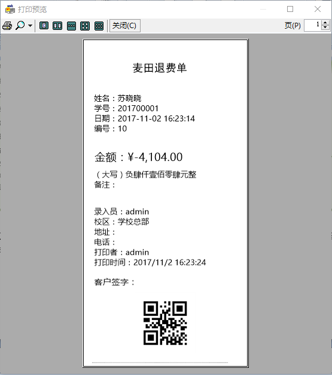Decrease page number with down arrow
This screenshot has width=332, height=375.
coord(325,28)
